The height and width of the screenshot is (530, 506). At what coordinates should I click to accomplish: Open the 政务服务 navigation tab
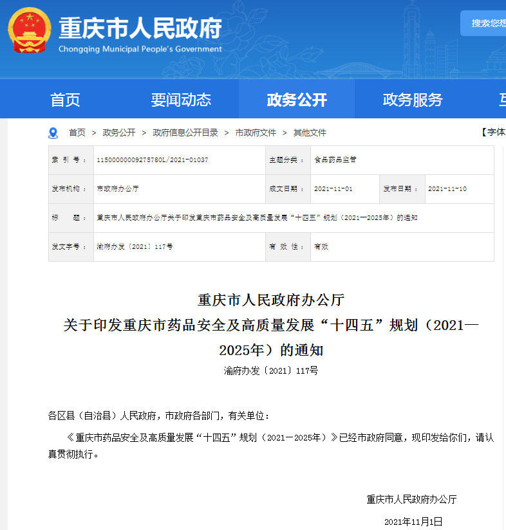413,100
